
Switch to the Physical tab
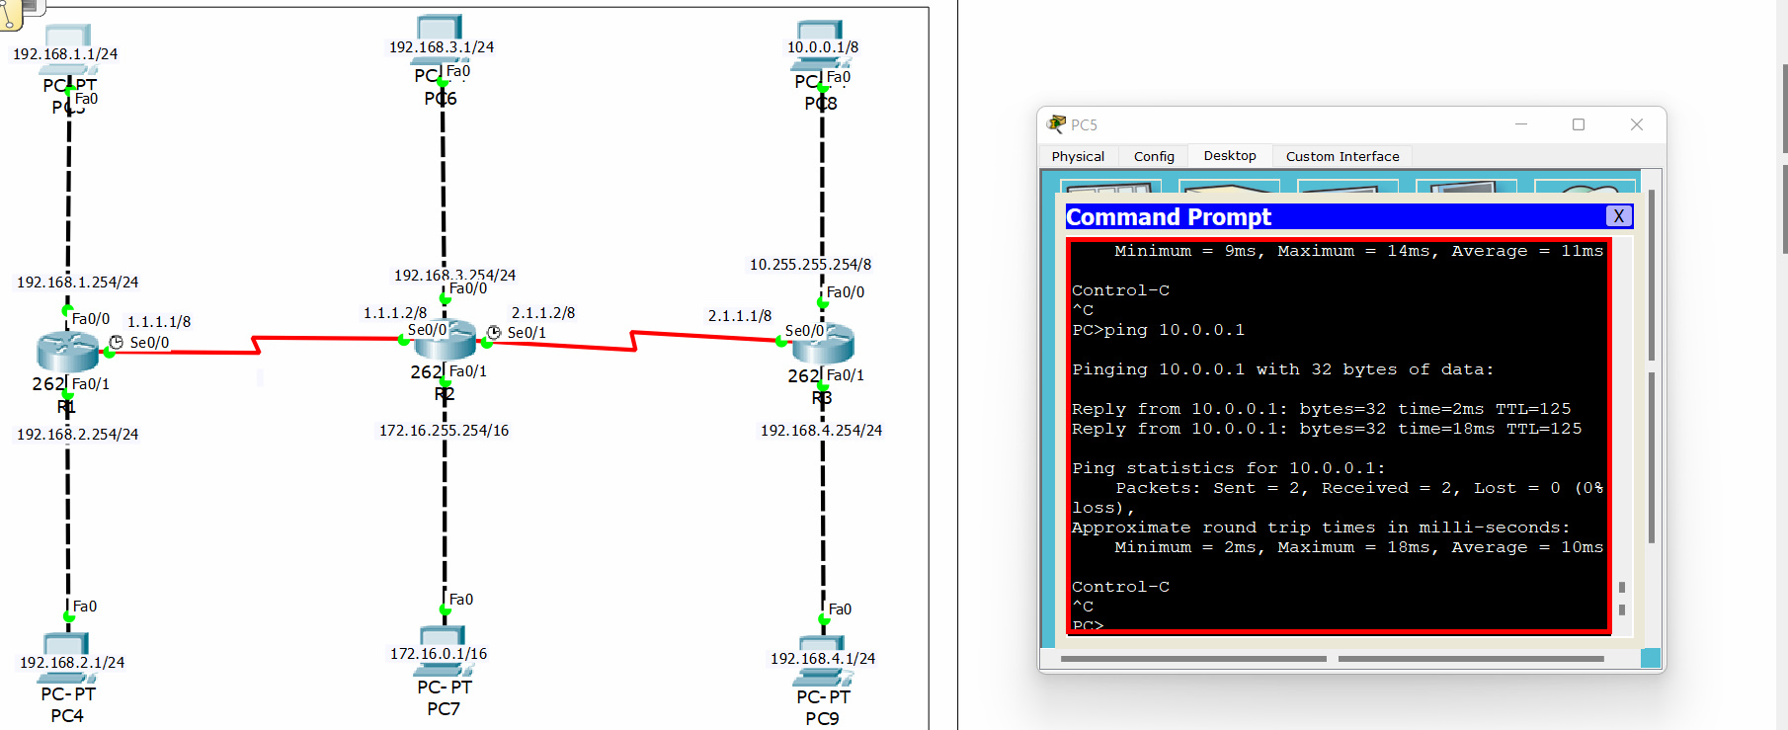point(1078,156)
